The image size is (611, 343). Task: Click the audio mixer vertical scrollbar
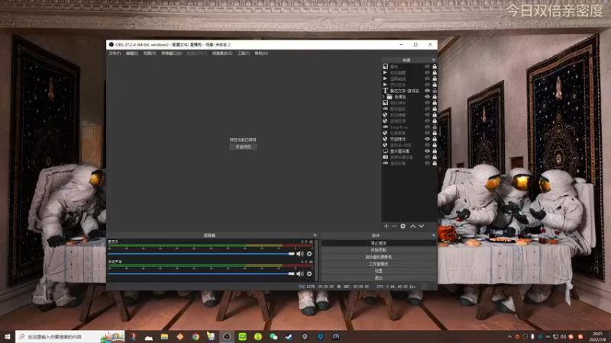point(316,260)
